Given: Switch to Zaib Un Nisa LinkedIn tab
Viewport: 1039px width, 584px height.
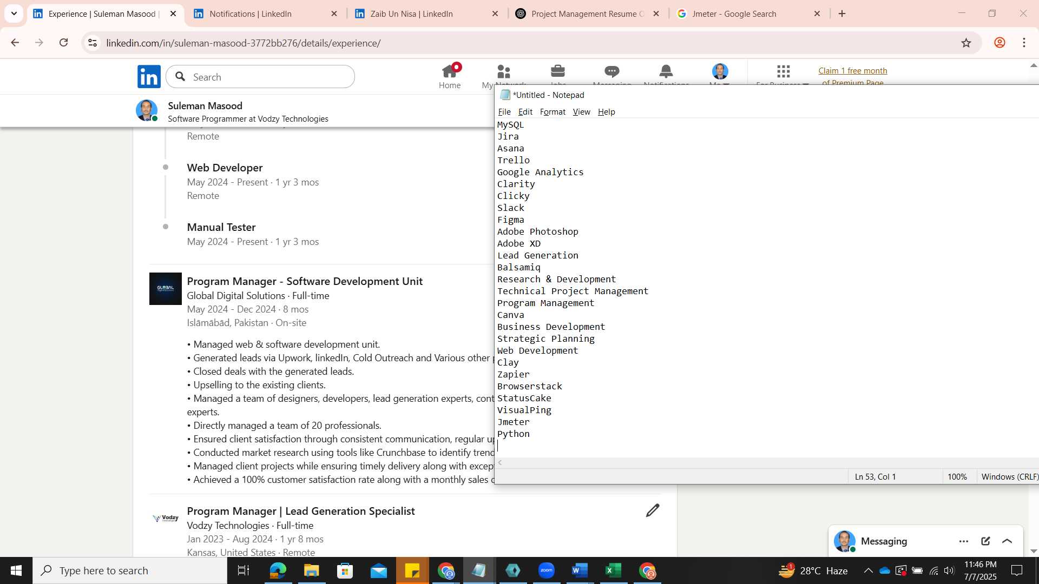Looking at the screenshot, I should coord(426,14).
